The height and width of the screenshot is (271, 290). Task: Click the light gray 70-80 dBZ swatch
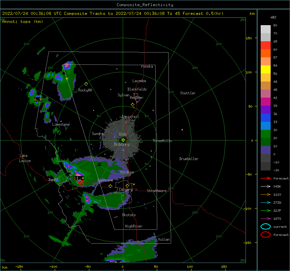[266, 29]
